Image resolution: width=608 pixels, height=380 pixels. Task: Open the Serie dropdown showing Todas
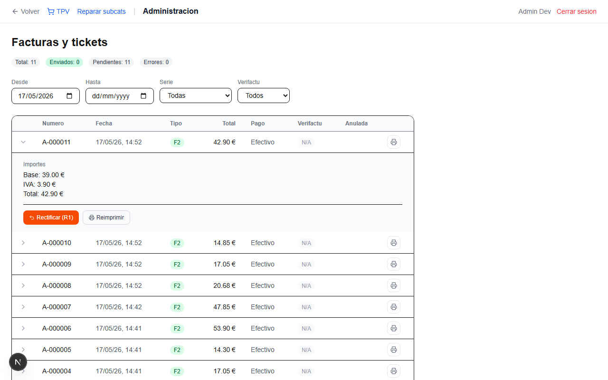click(x=196, y=95)
